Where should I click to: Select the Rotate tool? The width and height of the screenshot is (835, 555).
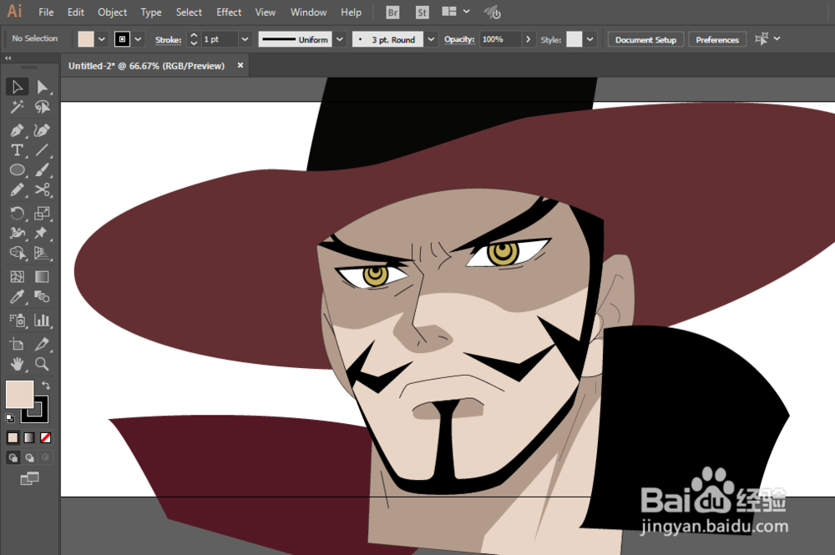point(17,213)
